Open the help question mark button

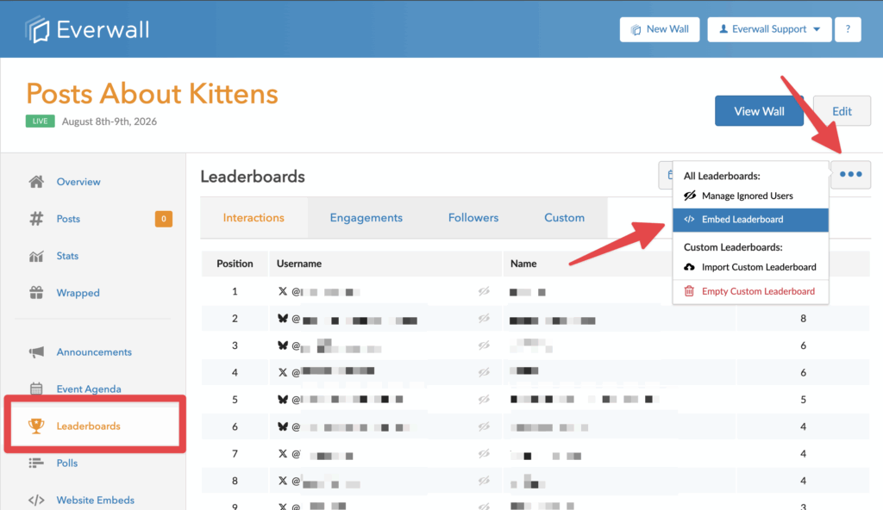click(x=848, y=29)
